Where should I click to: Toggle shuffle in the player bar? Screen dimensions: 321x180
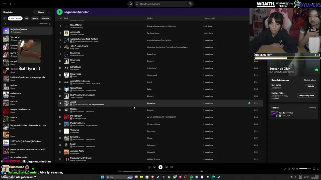pyautogui.click(x=149, y=167)
